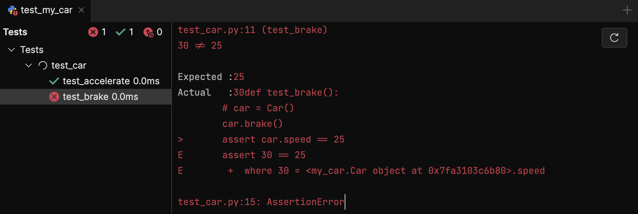Select the test_accelerate test result
Image resolution: width=638 pixels, height=214 pixels.
pos(111,81)
